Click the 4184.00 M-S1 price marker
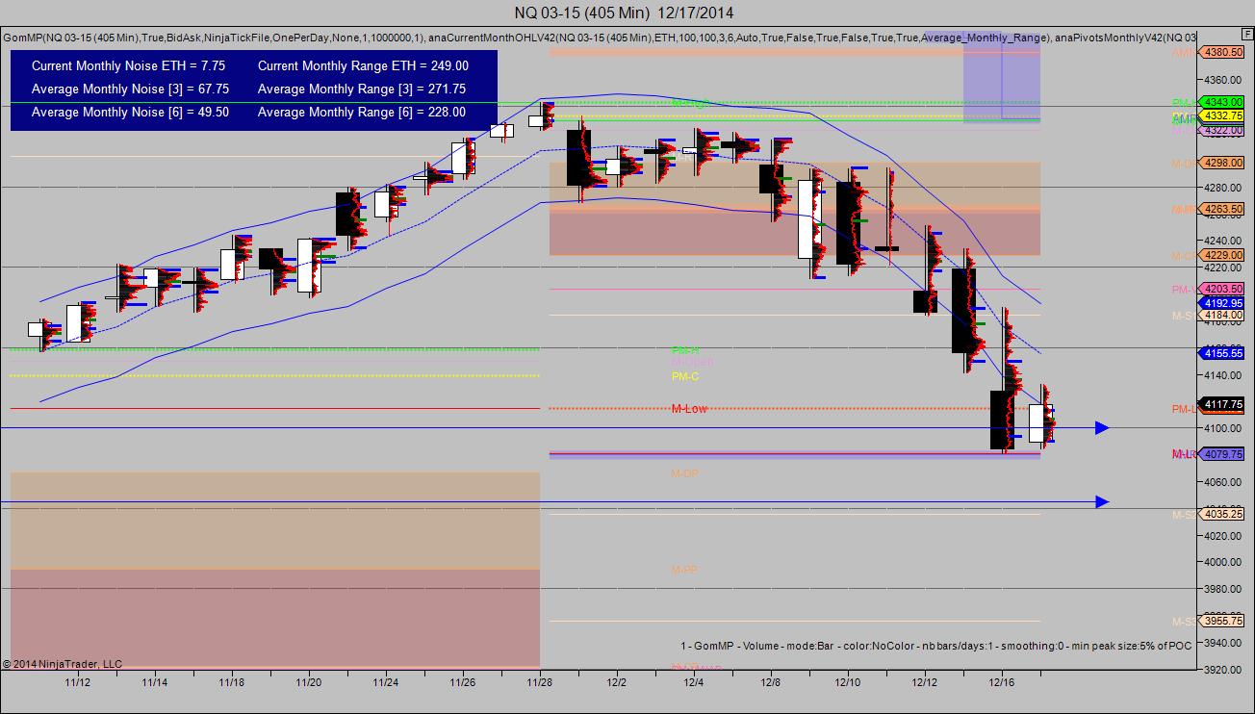Viewport: 1255px width, 714px height. pos(1222,315)
